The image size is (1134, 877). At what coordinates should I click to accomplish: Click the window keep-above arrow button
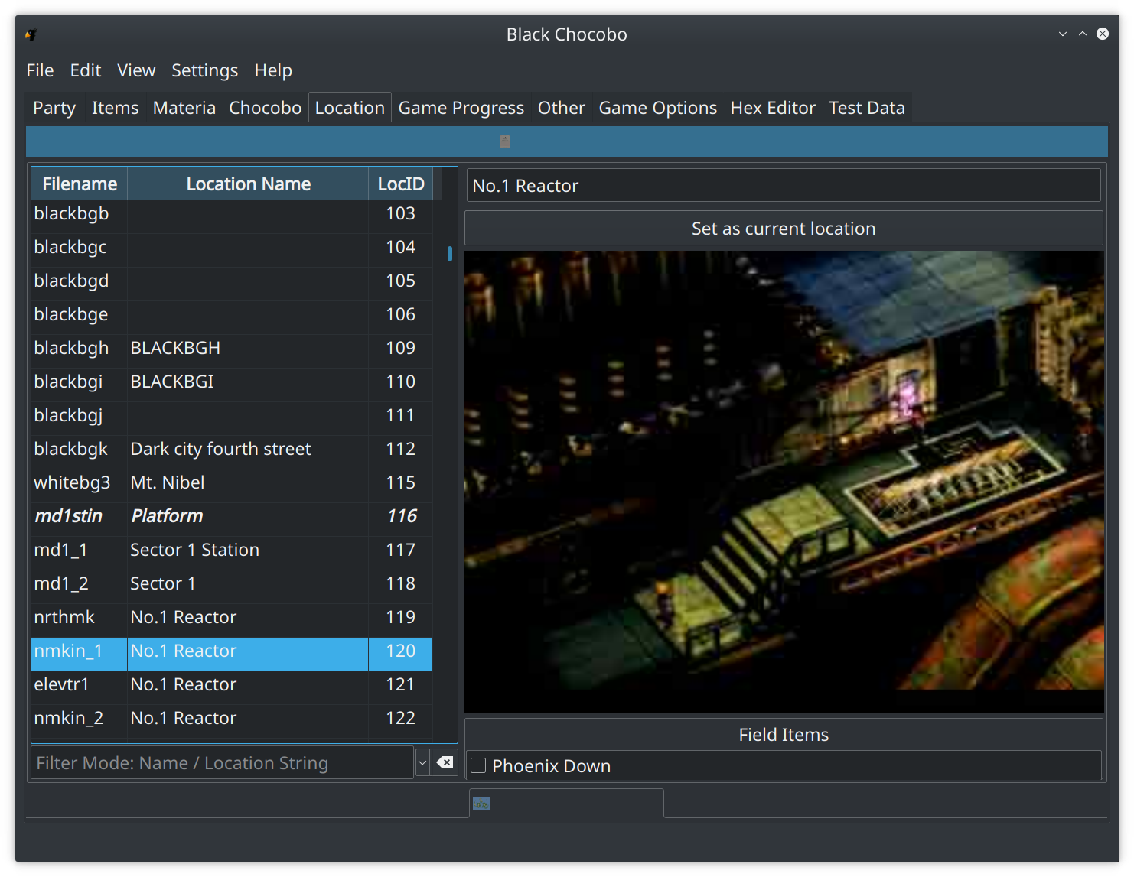tap(1083, 34)
